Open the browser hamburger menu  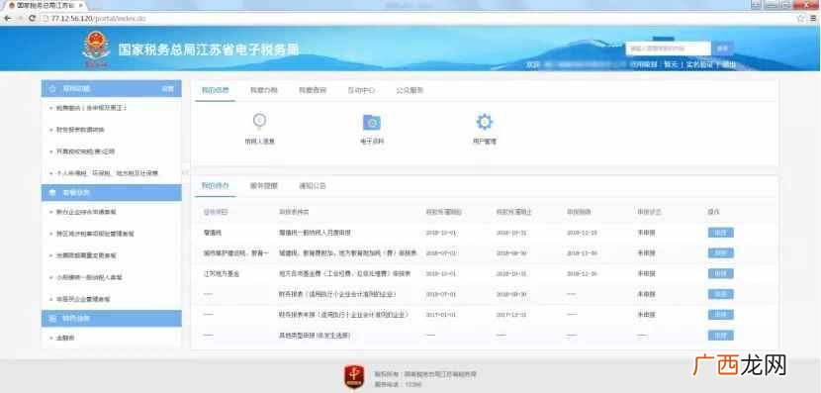[813, 19]
